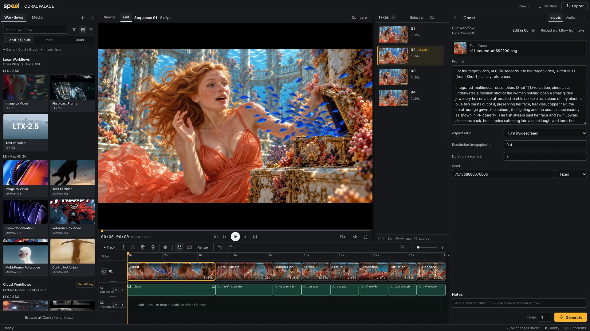Jump to sequence end
Image resolution: width=590 pixels, height=331 pixels.
pos(255,237)
